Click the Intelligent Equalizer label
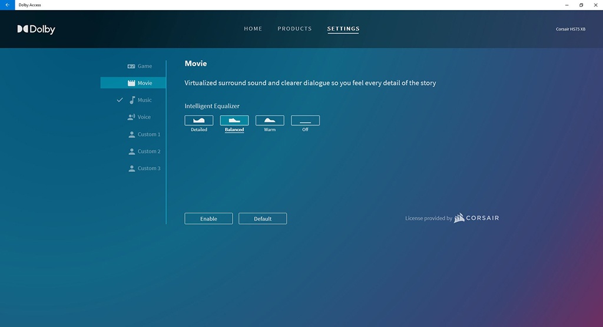The width and height of the screenshot is (603, 327). (212, 106)
